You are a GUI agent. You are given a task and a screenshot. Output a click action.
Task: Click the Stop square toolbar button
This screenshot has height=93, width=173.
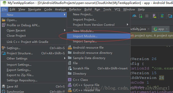(147, 16)
